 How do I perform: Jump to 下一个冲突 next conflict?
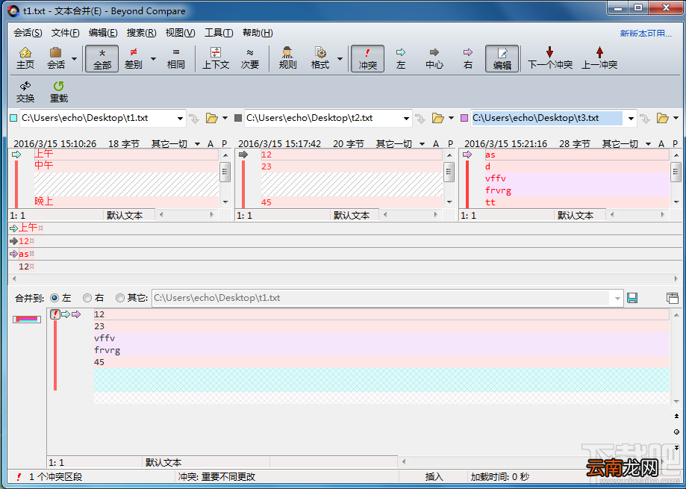tap(550, 58)
